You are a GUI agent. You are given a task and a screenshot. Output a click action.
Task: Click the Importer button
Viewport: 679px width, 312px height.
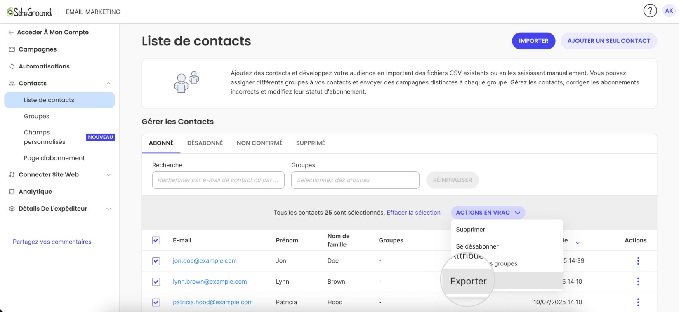point(533,41)
